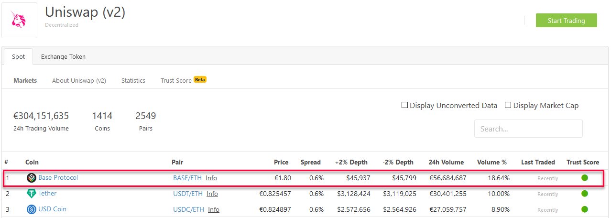Image resolution: width=611 pixels, height=218 pixels.
Task: Click the 18.64% volume percentage
Action: [498, 178]
